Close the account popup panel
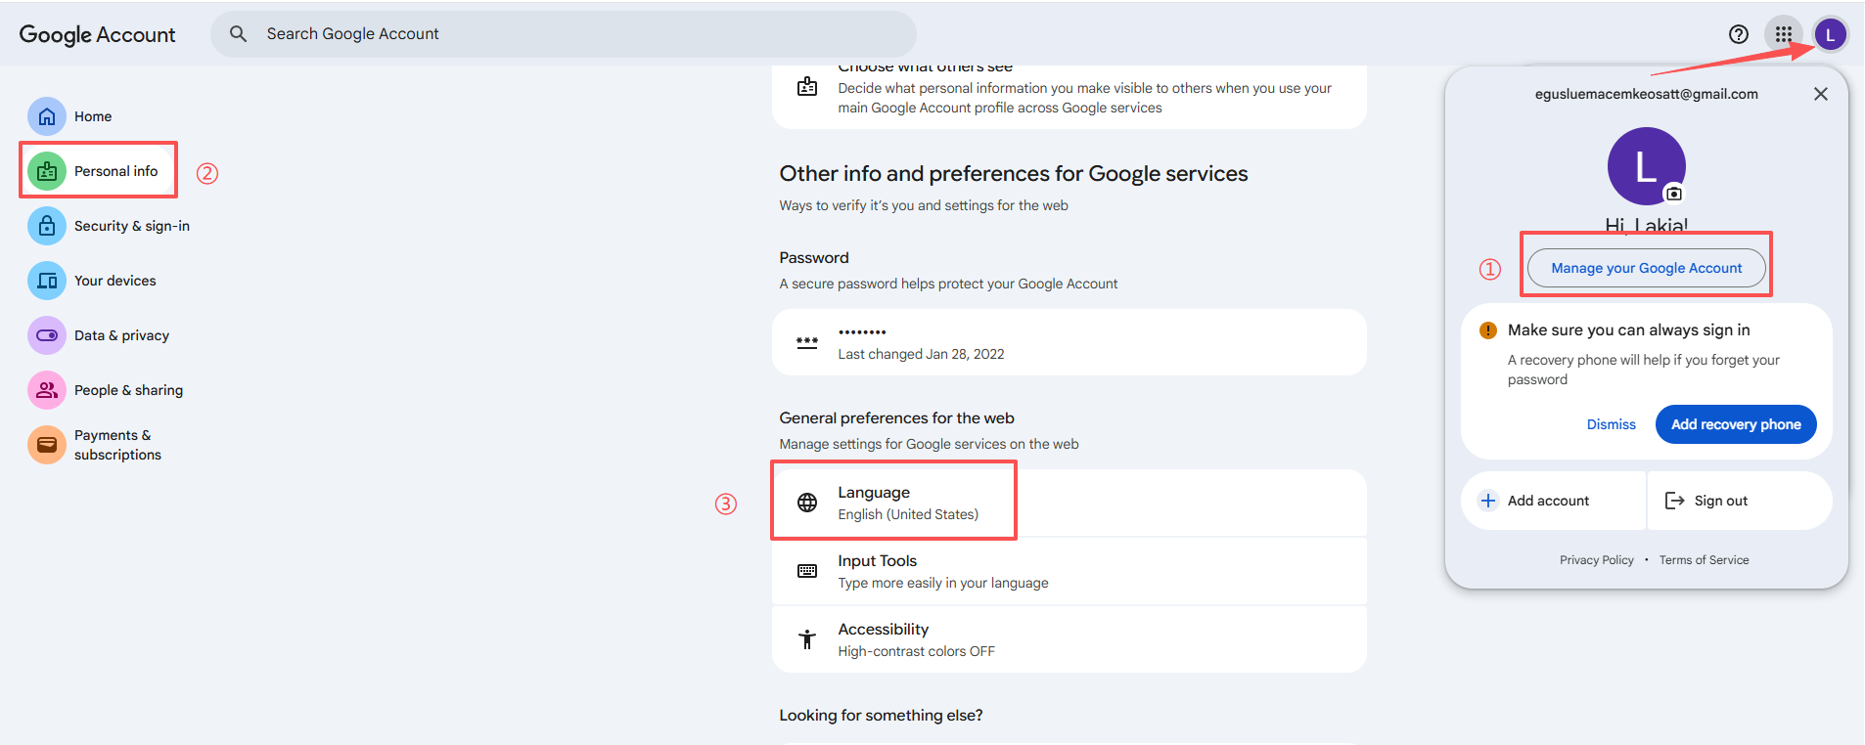Screen dimensions: 1865x745 pos(1821,94)
